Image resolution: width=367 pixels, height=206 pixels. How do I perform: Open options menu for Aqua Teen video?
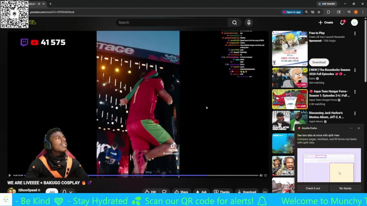click(355, 92)
